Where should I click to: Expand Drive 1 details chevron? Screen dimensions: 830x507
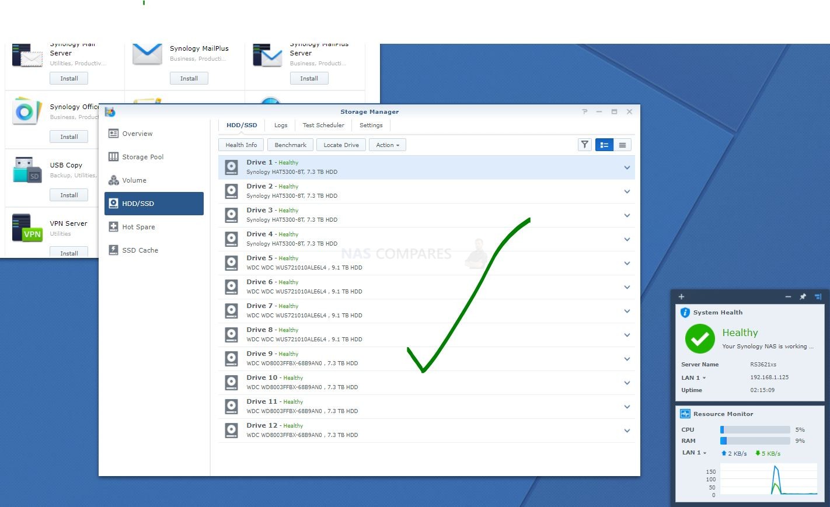click(627, 168)
